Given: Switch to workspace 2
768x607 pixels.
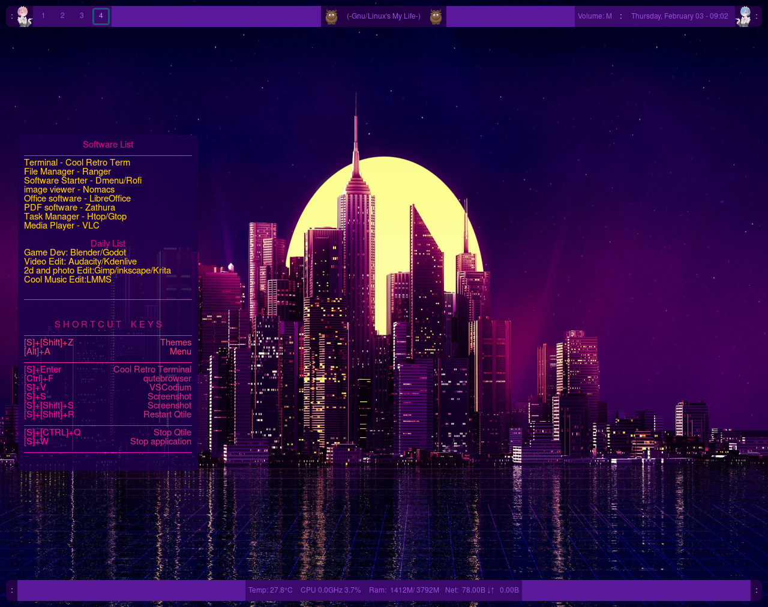Looking at the screenshot, I should [62, 16].
